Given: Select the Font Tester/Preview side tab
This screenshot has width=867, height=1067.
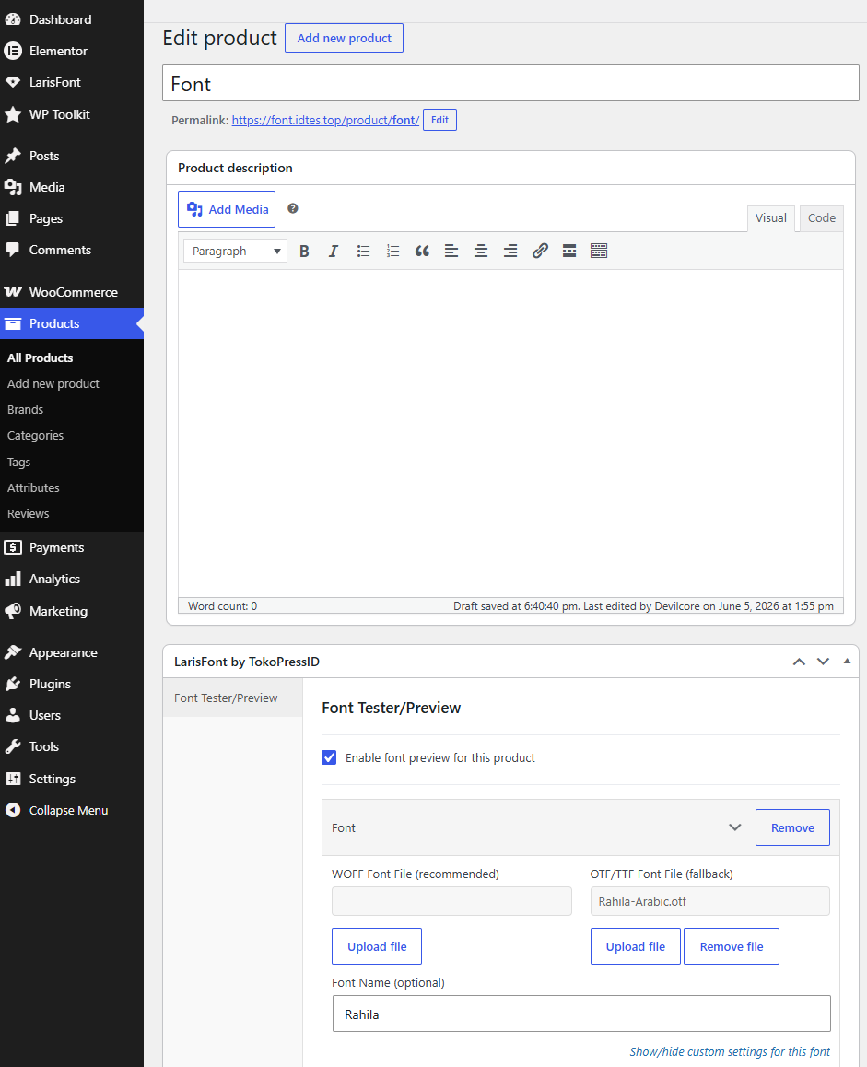Looking at the screenshot, I should pyautogui.click(x=233, y=698).
